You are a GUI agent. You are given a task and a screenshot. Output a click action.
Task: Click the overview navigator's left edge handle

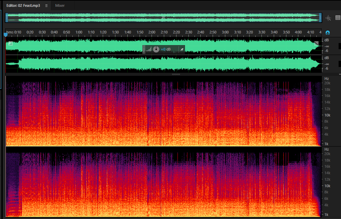(x=7, y=18)
